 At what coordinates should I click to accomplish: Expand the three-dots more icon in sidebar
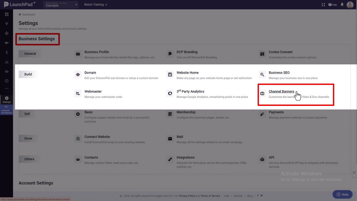click(7, 89)
